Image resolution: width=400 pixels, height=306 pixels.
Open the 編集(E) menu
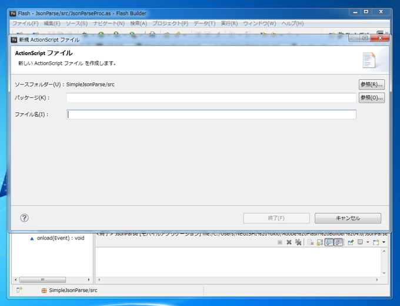coord(52,23)
